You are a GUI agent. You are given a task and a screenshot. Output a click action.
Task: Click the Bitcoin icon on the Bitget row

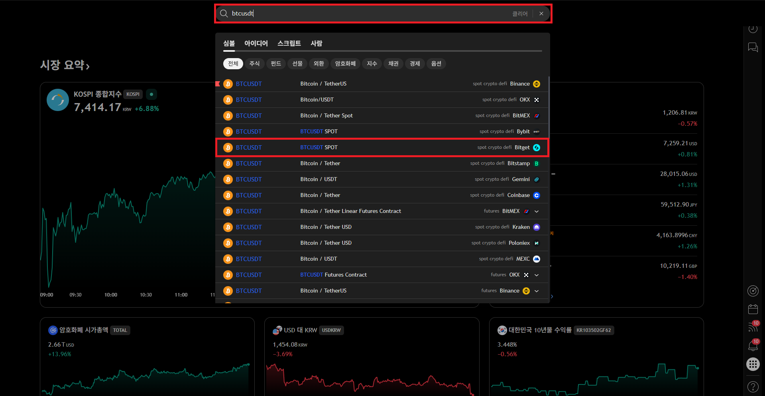tap(228, 148)
